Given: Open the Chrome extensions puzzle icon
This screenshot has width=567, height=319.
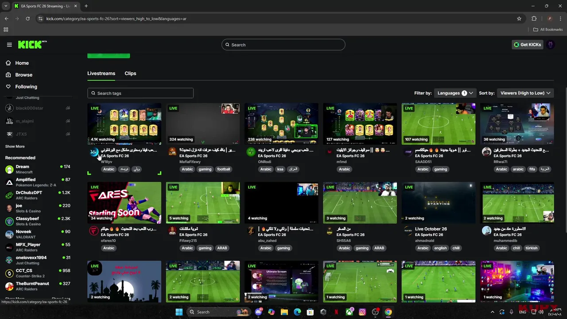Looking at the screenshot, I should click(534, 19).
